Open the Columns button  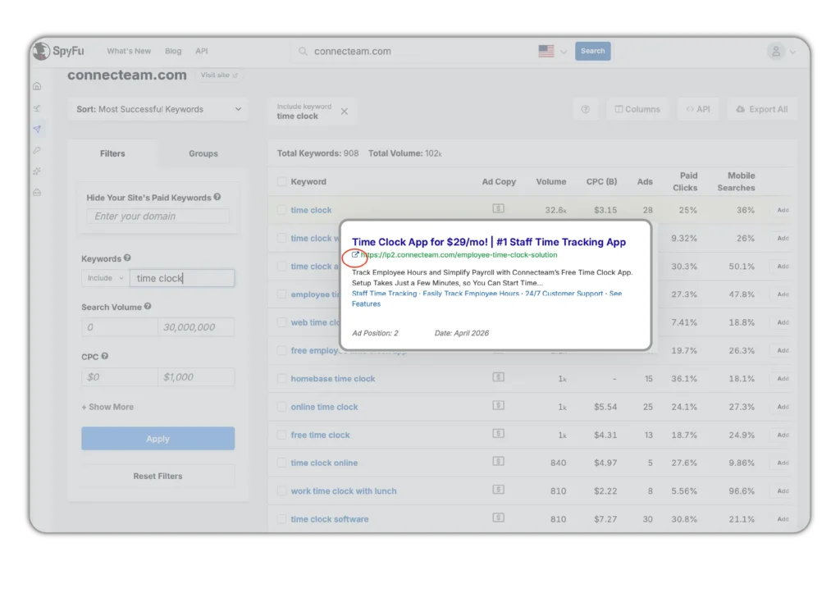click(x=637, y=109)
